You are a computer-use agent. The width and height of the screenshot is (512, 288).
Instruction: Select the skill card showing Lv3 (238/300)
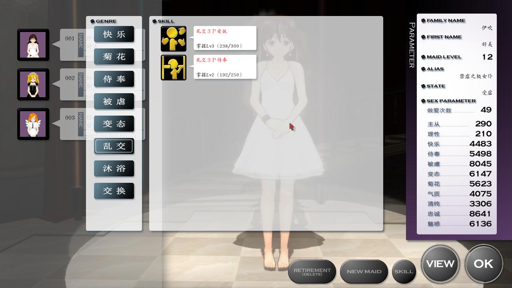tap(225, 38)
